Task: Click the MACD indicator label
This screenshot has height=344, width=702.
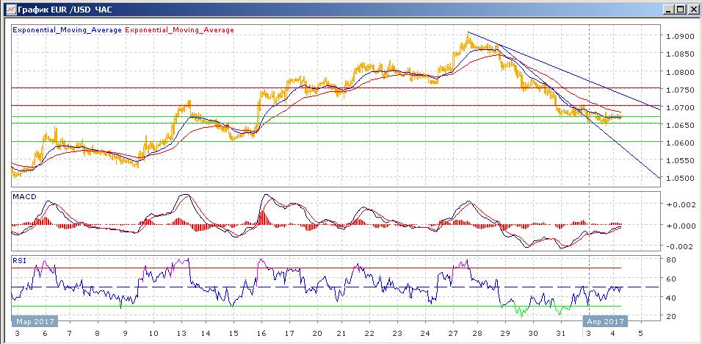Action: click(x=24, y=197)
